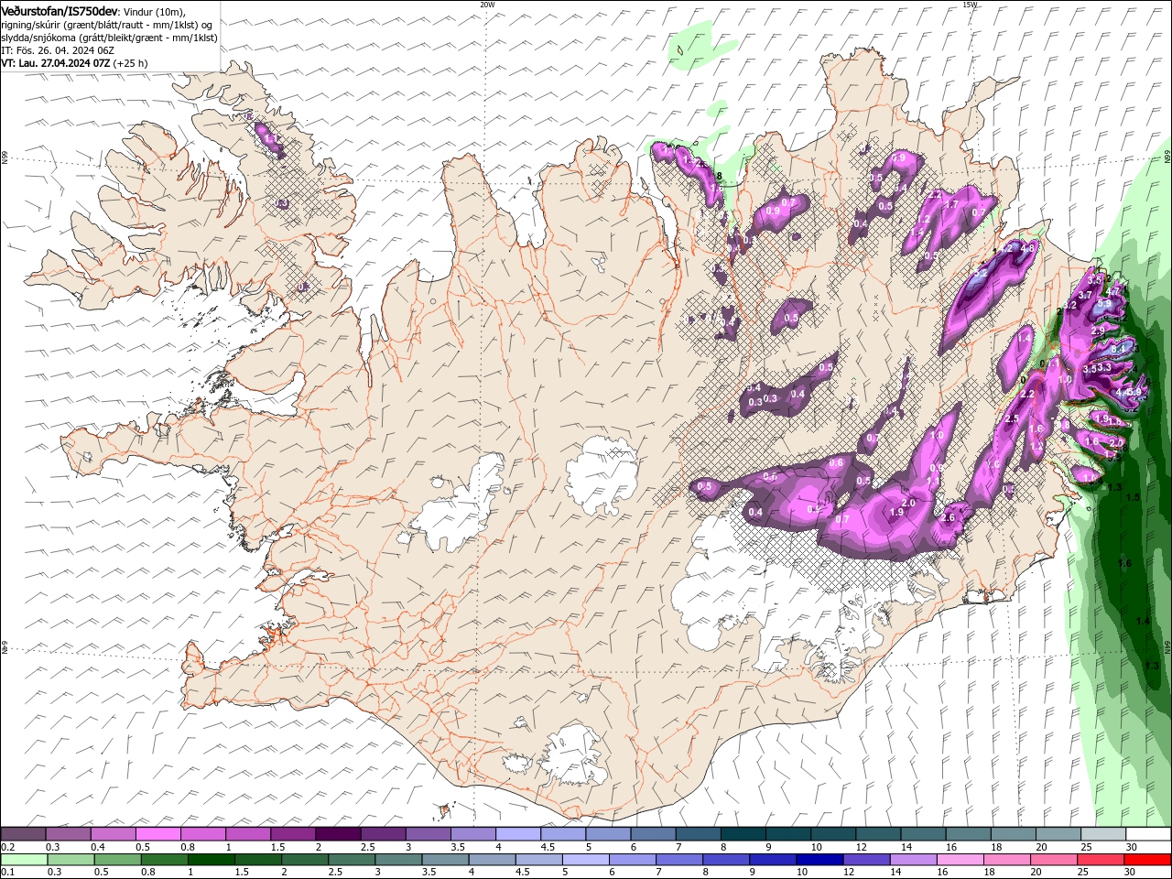Click the Veðurstofan/IS750dev title text

pos(60,11)
